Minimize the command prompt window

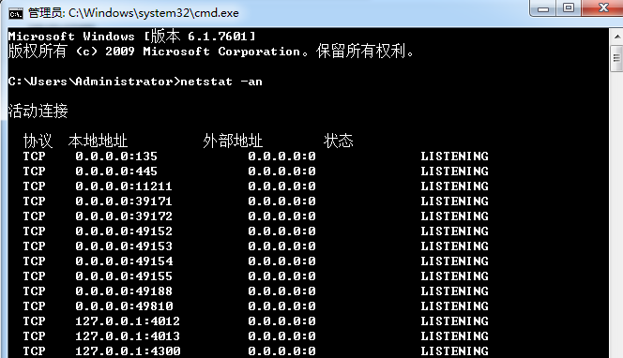(x=543, y=7)
